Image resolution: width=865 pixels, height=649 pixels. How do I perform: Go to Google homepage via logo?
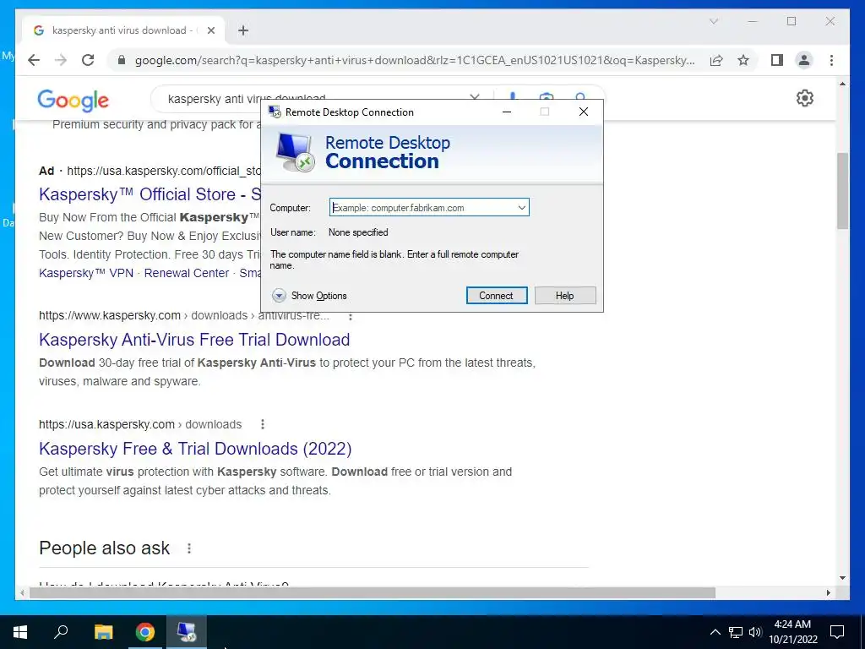(73, 101)
